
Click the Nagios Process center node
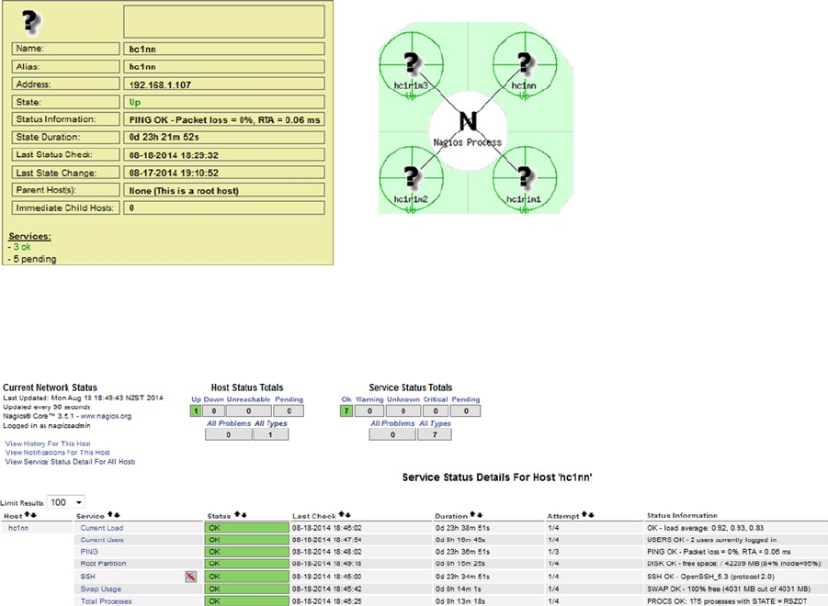coord(468,121)
